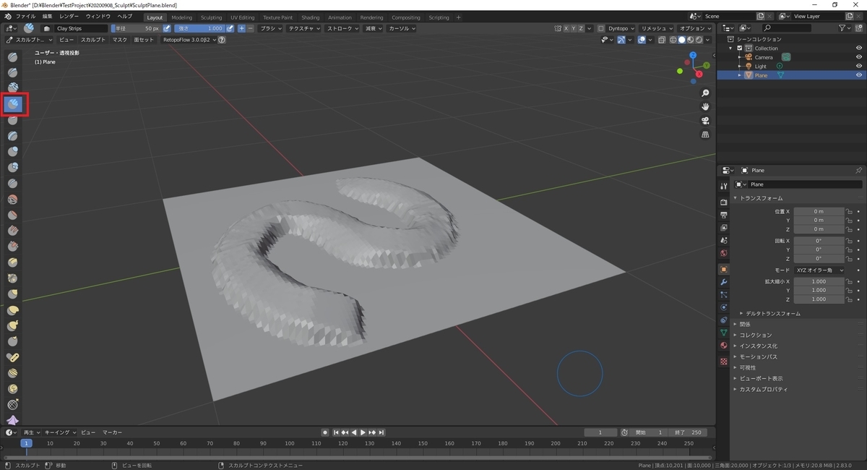This screenshot has height=470, width=867.
Task: Adjust the 半径 radius slider
Action: pos(136,28)
